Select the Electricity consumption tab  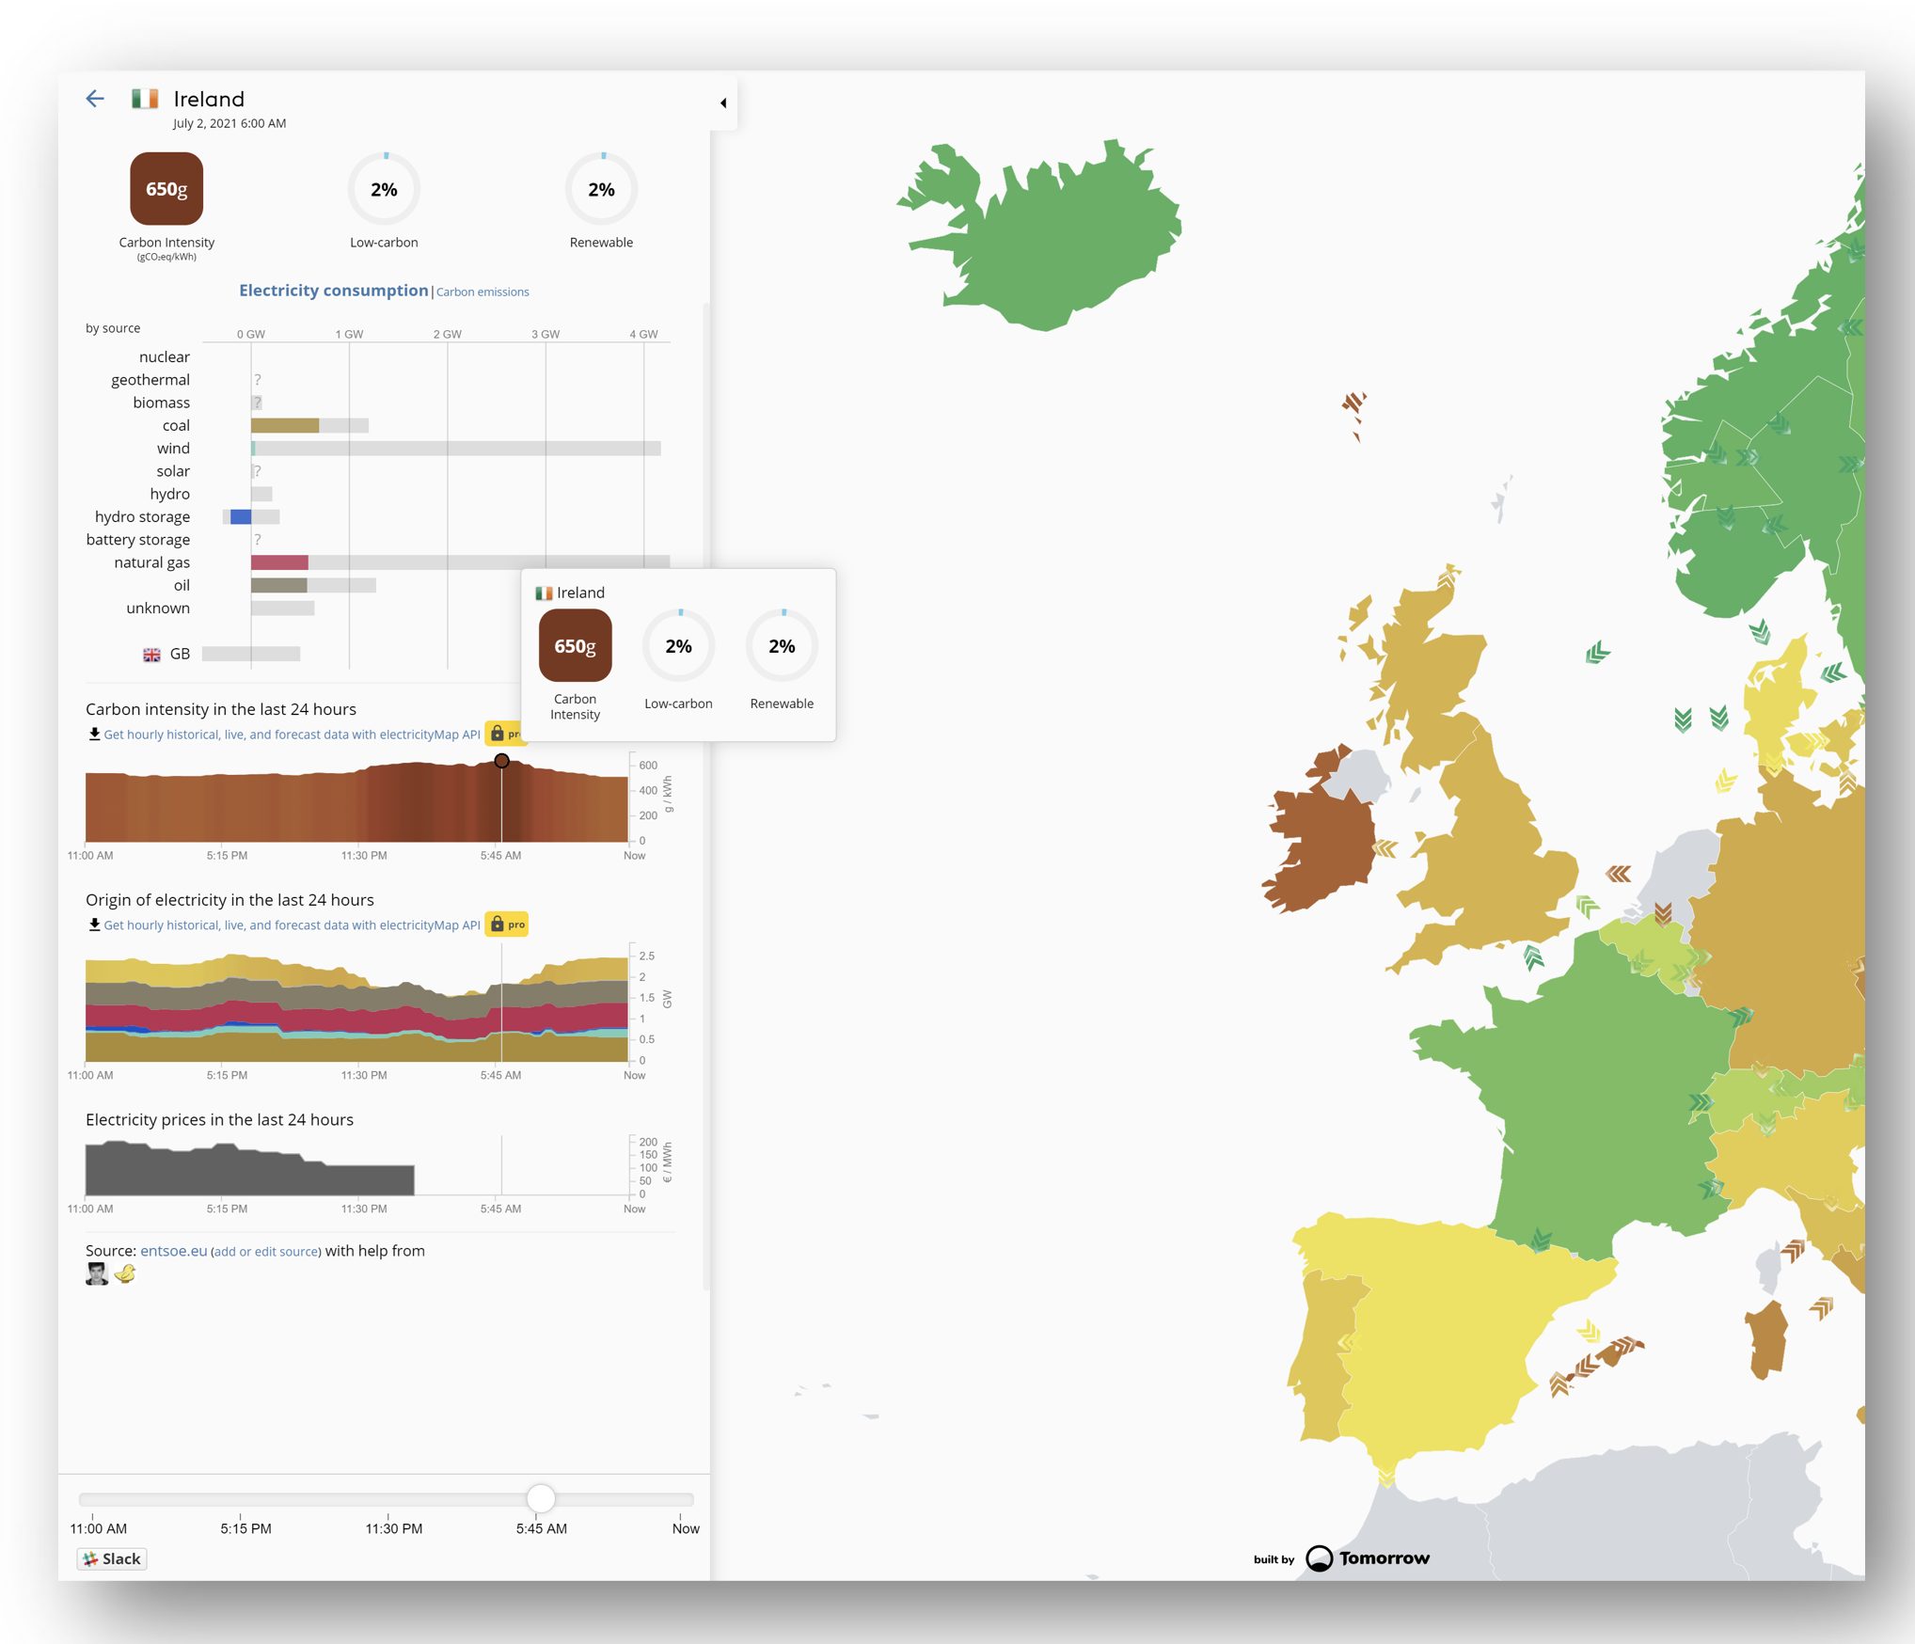click(x=333, y=291)
